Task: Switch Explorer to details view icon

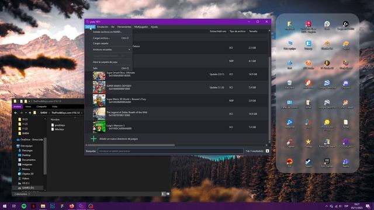Action: click(x=164, y=194)
